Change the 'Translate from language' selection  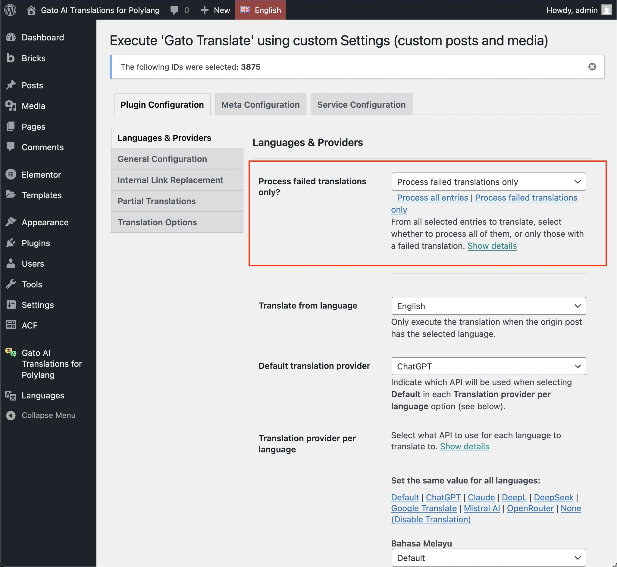(488, 306)
